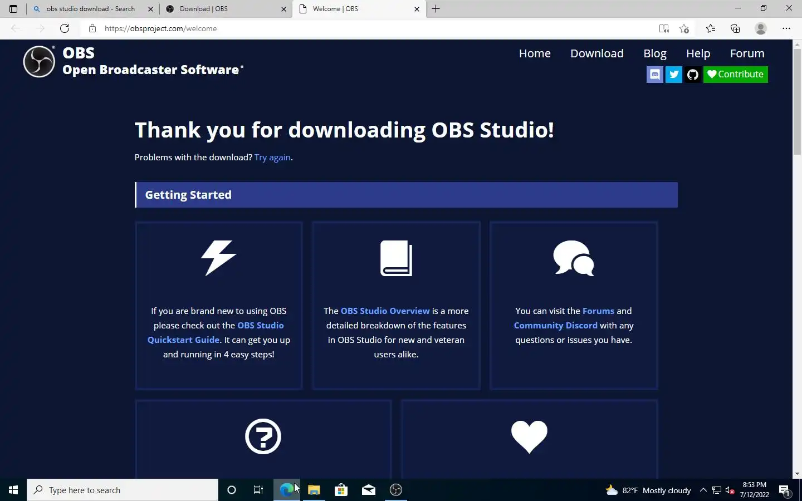
Task: View site information lock icon
Action: (92, 28)
